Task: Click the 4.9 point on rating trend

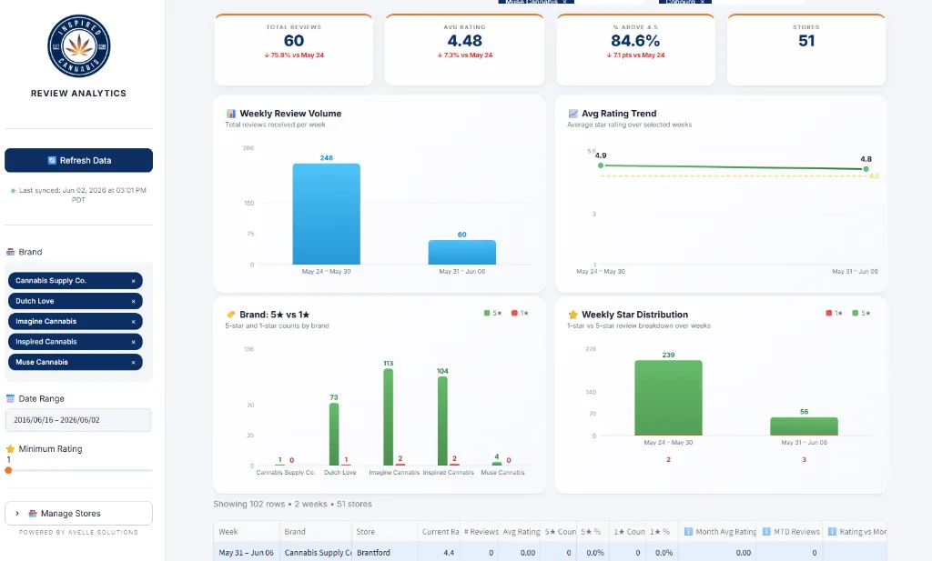Action: (601, 165)
